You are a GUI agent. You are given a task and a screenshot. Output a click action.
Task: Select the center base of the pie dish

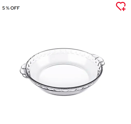click(x=63, y=75)
